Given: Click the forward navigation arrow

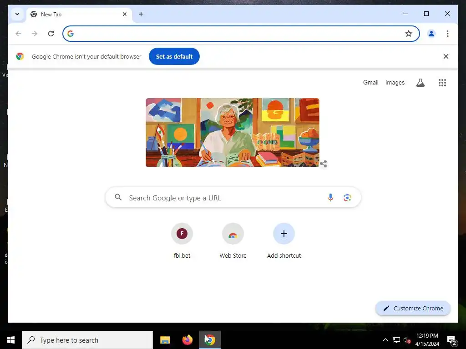Looking at the screenshot, I should click(35, 34).
